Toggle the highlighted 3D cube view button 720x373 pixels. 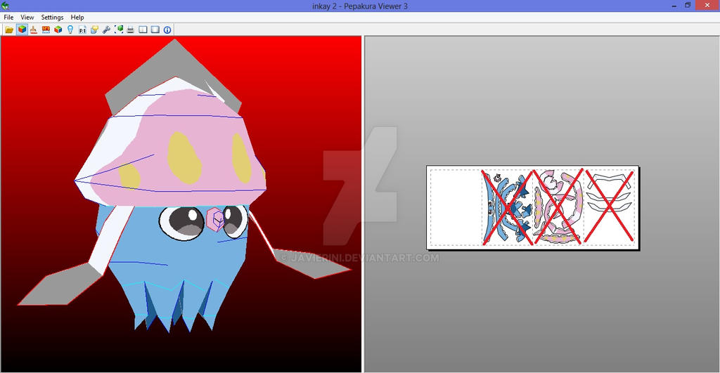tap(22, 30)
